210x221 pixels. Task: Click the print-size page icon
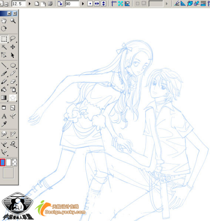point(50,4)
